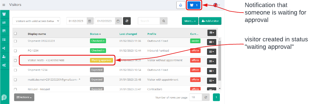Click the 'Visitor with appointment' profile cell
Screen dimensions: 310x104
163,80
